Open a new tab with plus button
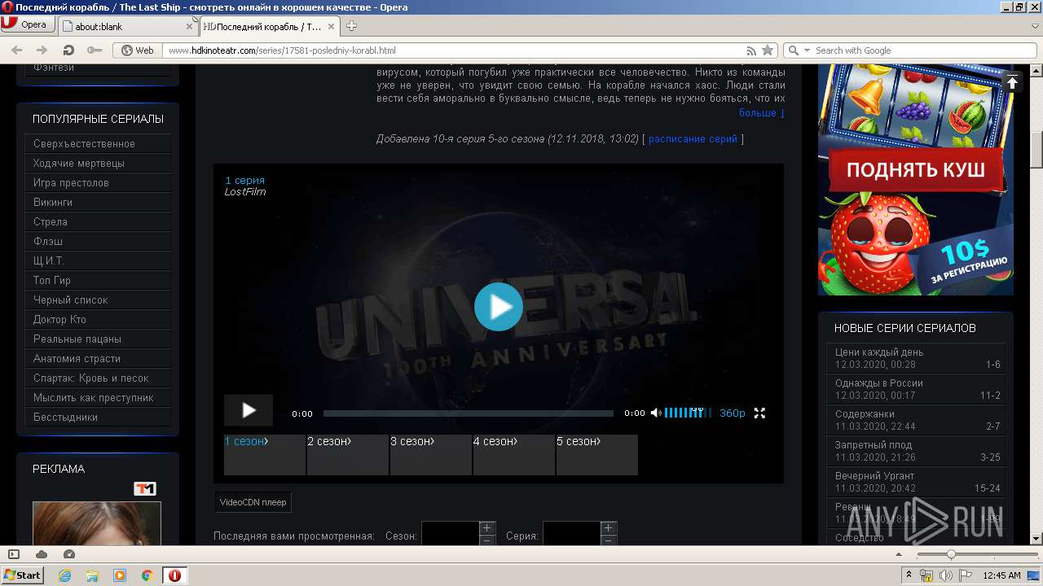 pos(352,26)
